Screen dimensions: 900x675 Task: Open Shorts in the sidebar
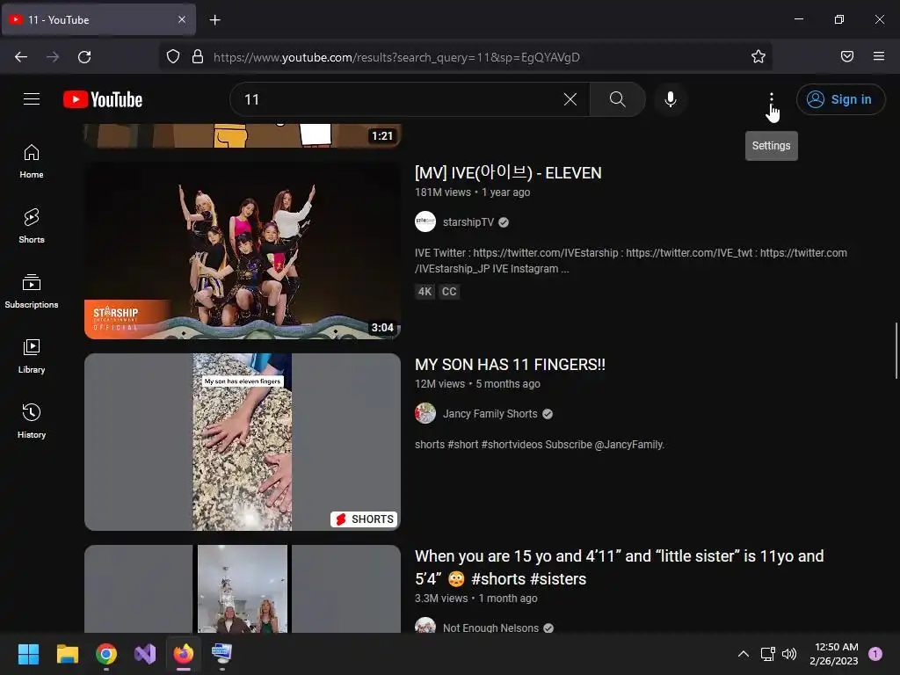(32, 226)
